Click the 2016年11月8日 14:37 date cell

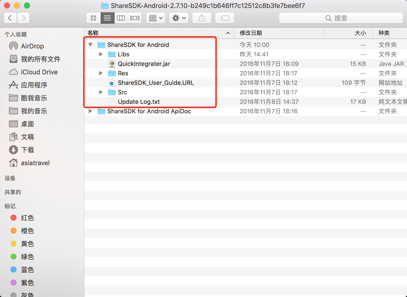point(269,102)
